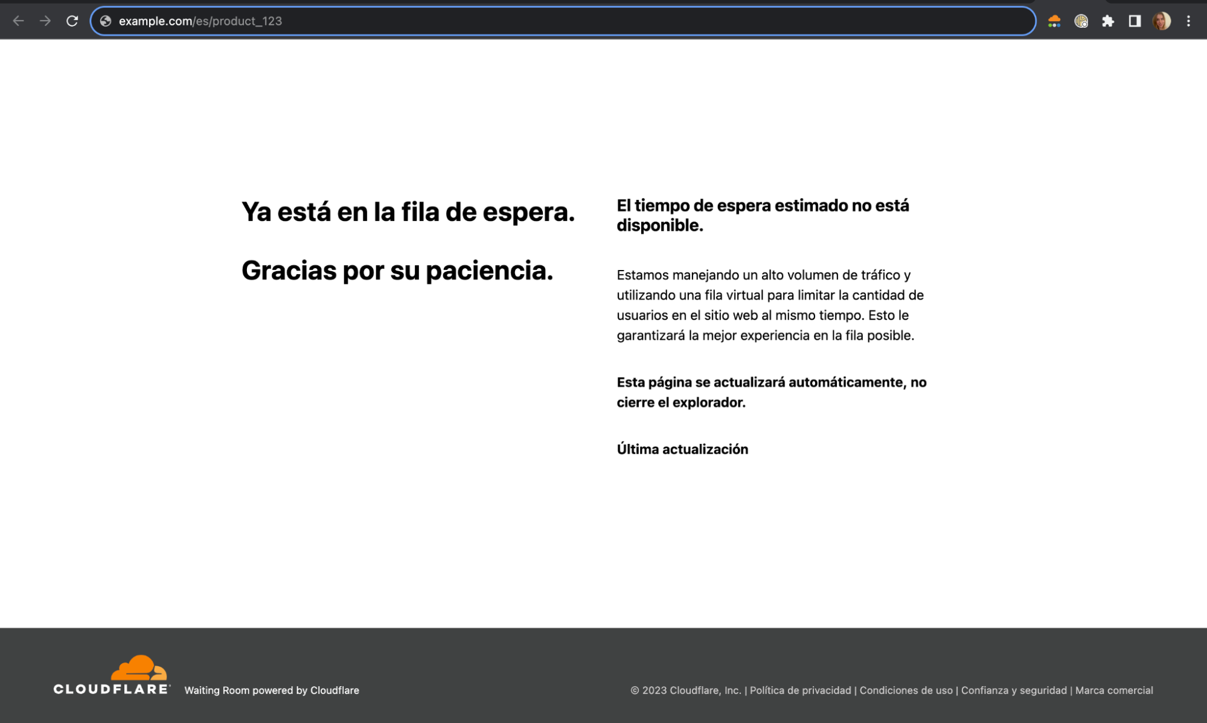The width and height of the screenshot is (1207, 723).
Task: Click the Cloudflare logo in the footer
Action: tap(112, 675)
